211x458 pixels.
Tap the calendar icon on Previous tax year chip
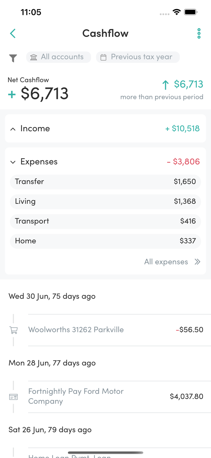click(103, 57)
